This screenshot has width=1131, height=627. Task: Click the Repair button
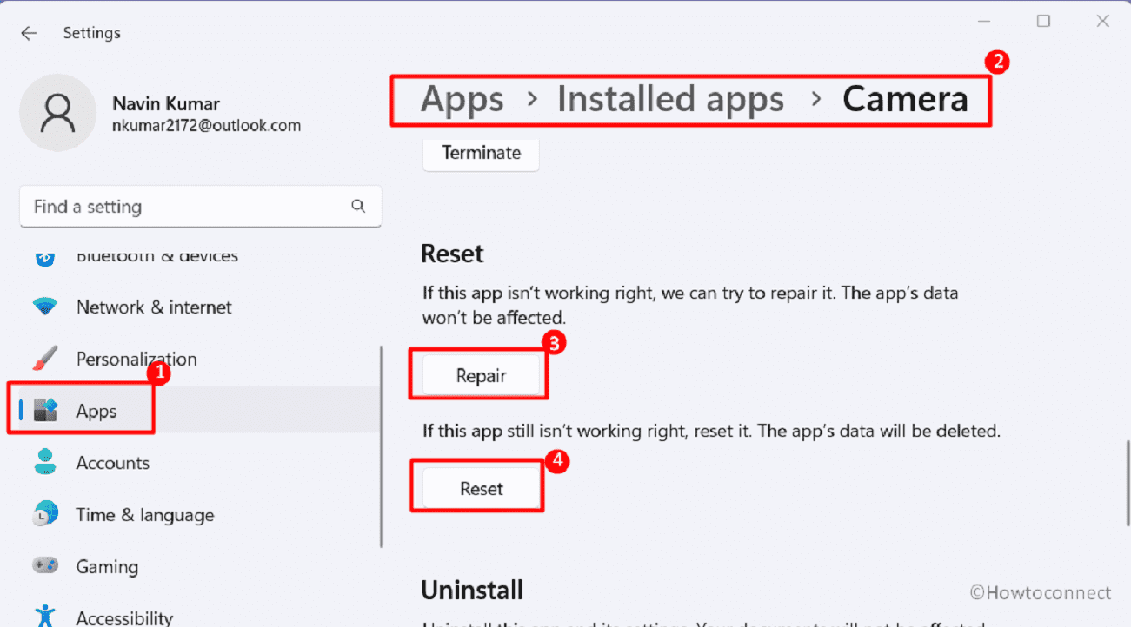click(x=481, y=375)
